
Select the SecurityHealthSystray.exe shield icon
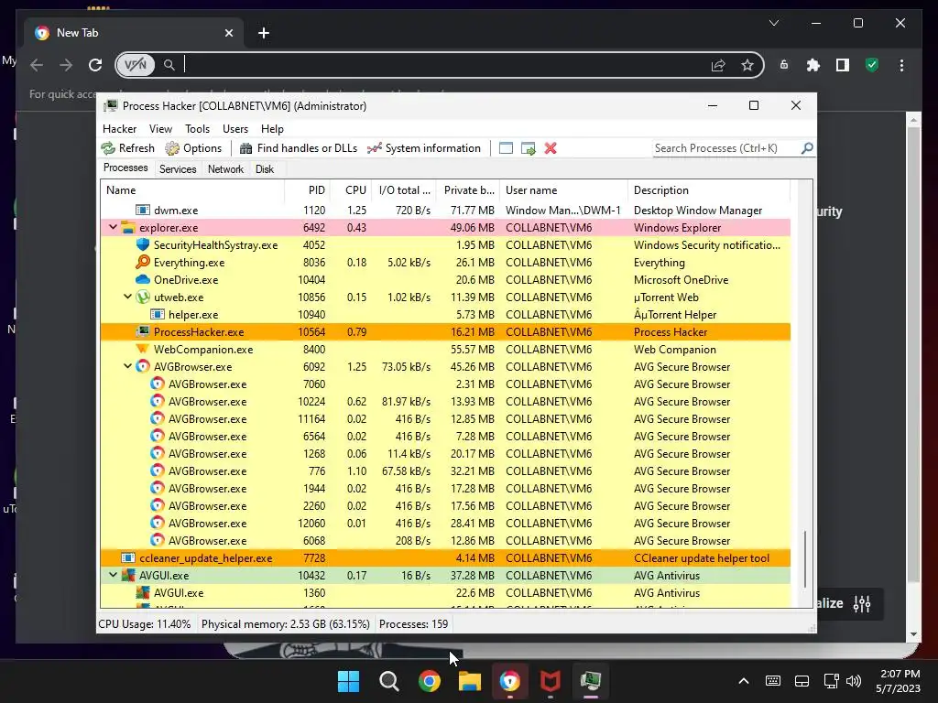pos(142,244)
